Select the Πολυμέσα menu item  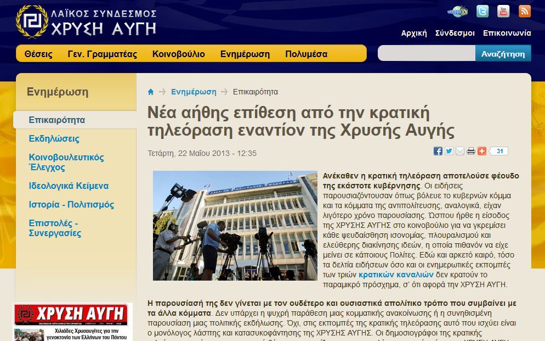pyautogui.click(x=306, y=54)
